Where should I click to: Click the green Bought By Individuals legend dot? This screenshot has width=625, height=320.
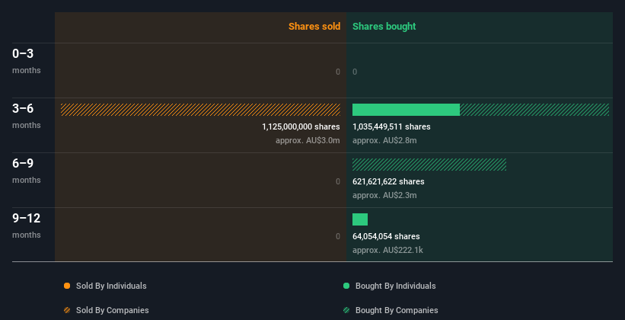pyautogui.click(x=346, y=286)
